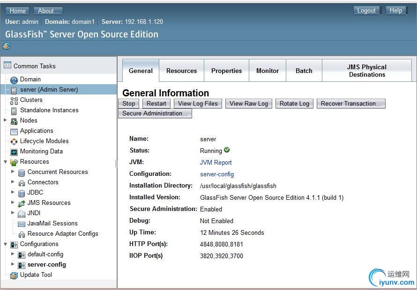Click the server-config icon in tree

point(22,265)
